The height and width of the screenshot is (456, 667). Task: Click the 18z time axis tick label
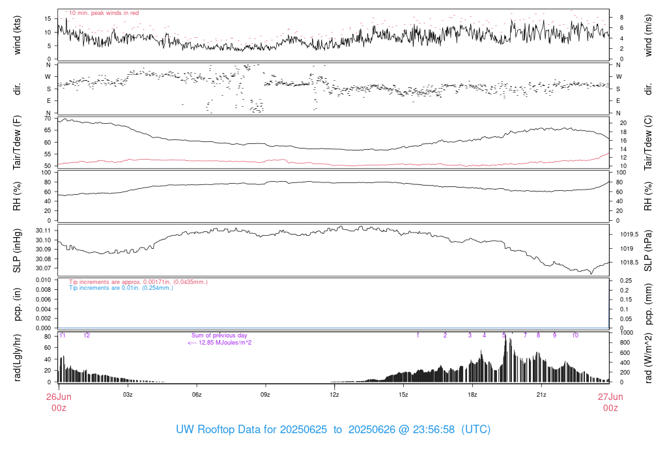[x=472, y=395]
